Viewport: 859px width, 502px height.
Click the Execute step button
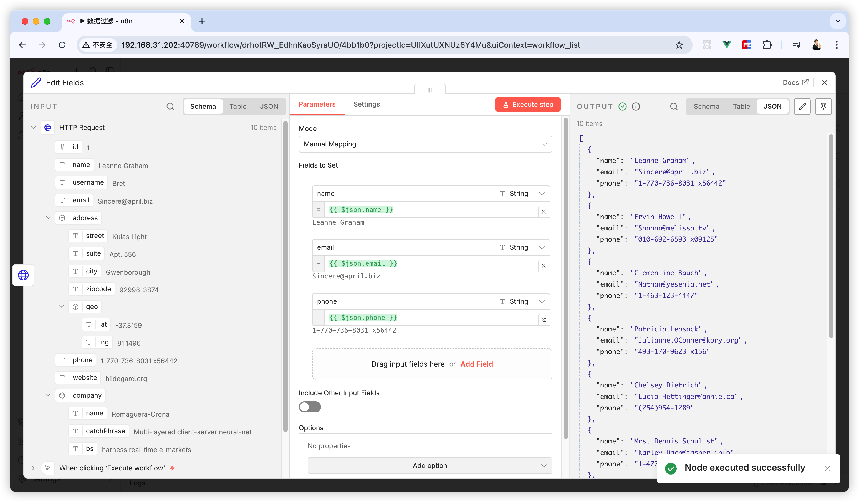[x=528, y=105]
